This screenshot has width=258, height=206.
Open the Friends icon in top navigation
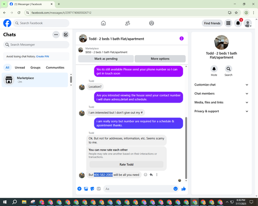coord(127,23)
